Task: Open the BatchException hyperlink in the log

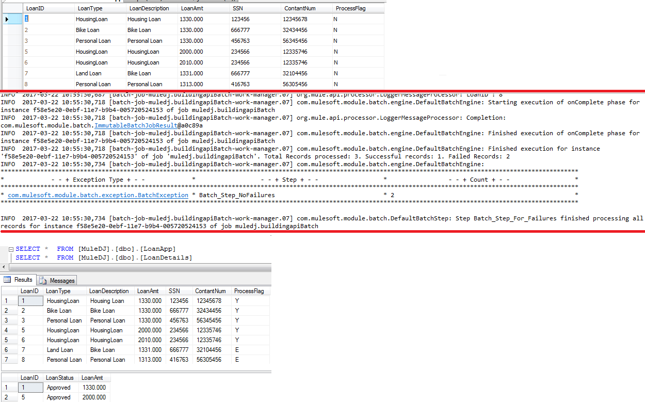Action: point(98,195)
